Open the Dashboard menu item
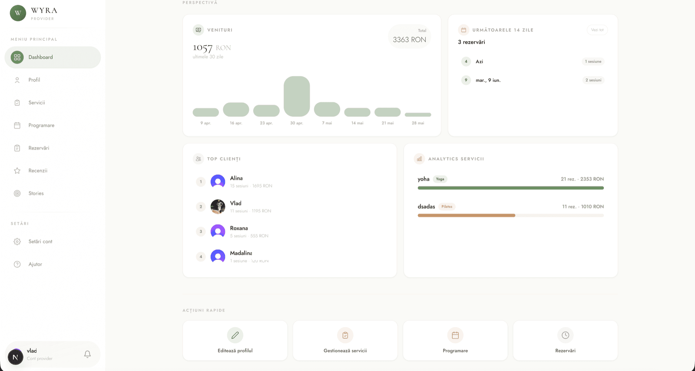This screenshot has width=695, height=371. coord(53,57)
